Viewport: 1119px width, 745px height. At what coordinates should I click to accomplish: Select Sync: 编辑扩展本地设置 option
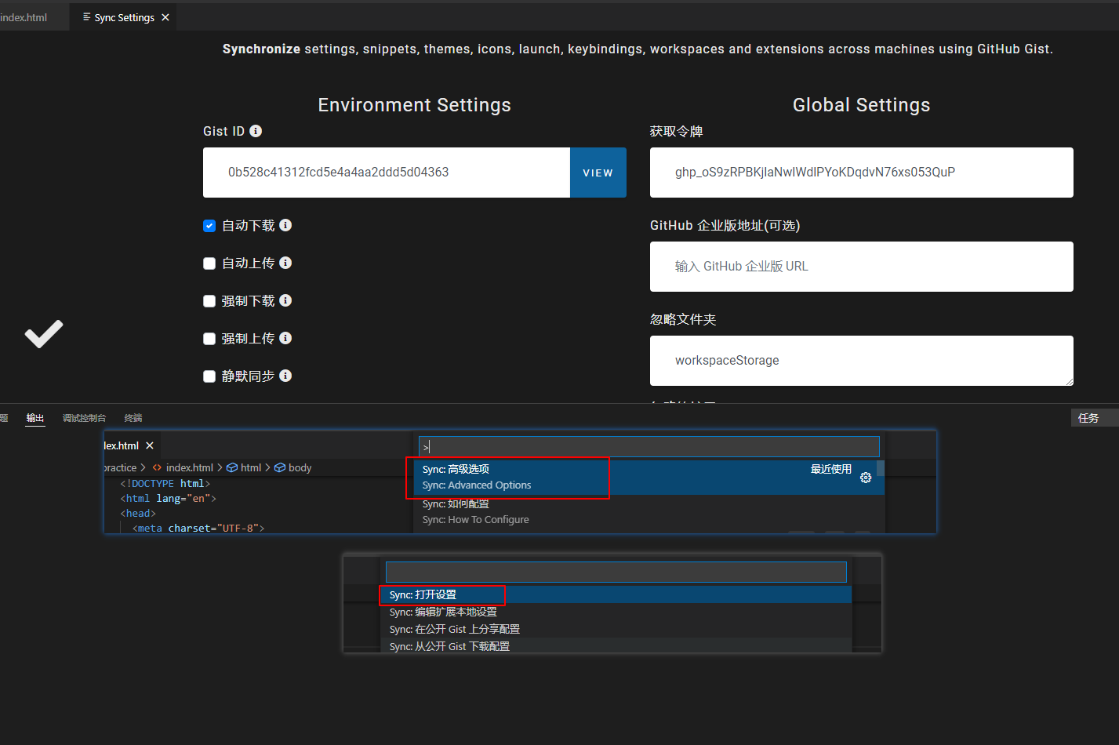tap(616, 612)
